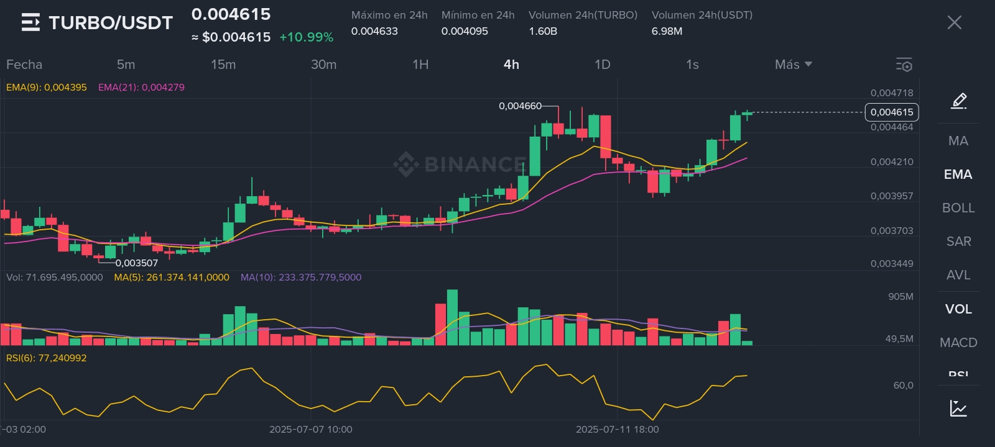Click the 0,003449 price axis label
The height and width of the screenshot is (447, 995).
[892, 264]
